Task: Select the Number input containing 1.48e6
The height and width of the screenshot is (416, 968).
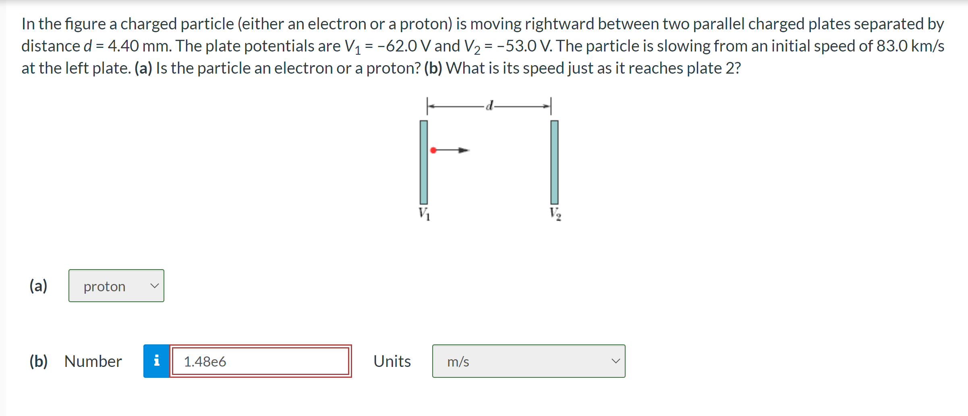Action: [x=261, y=361]
